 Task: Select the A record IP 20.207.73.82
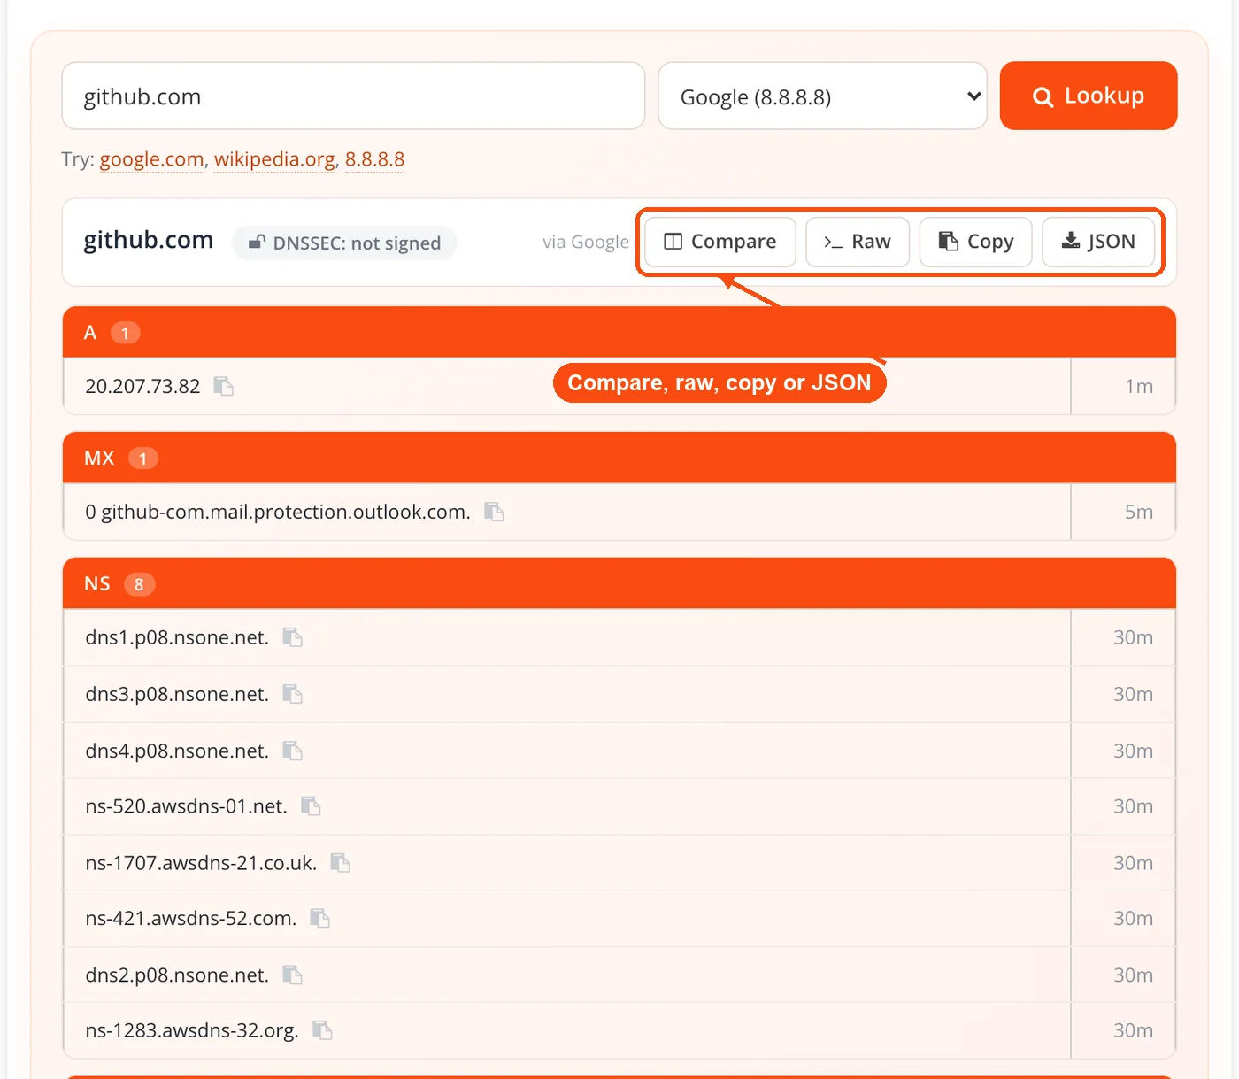click(142, 386)
